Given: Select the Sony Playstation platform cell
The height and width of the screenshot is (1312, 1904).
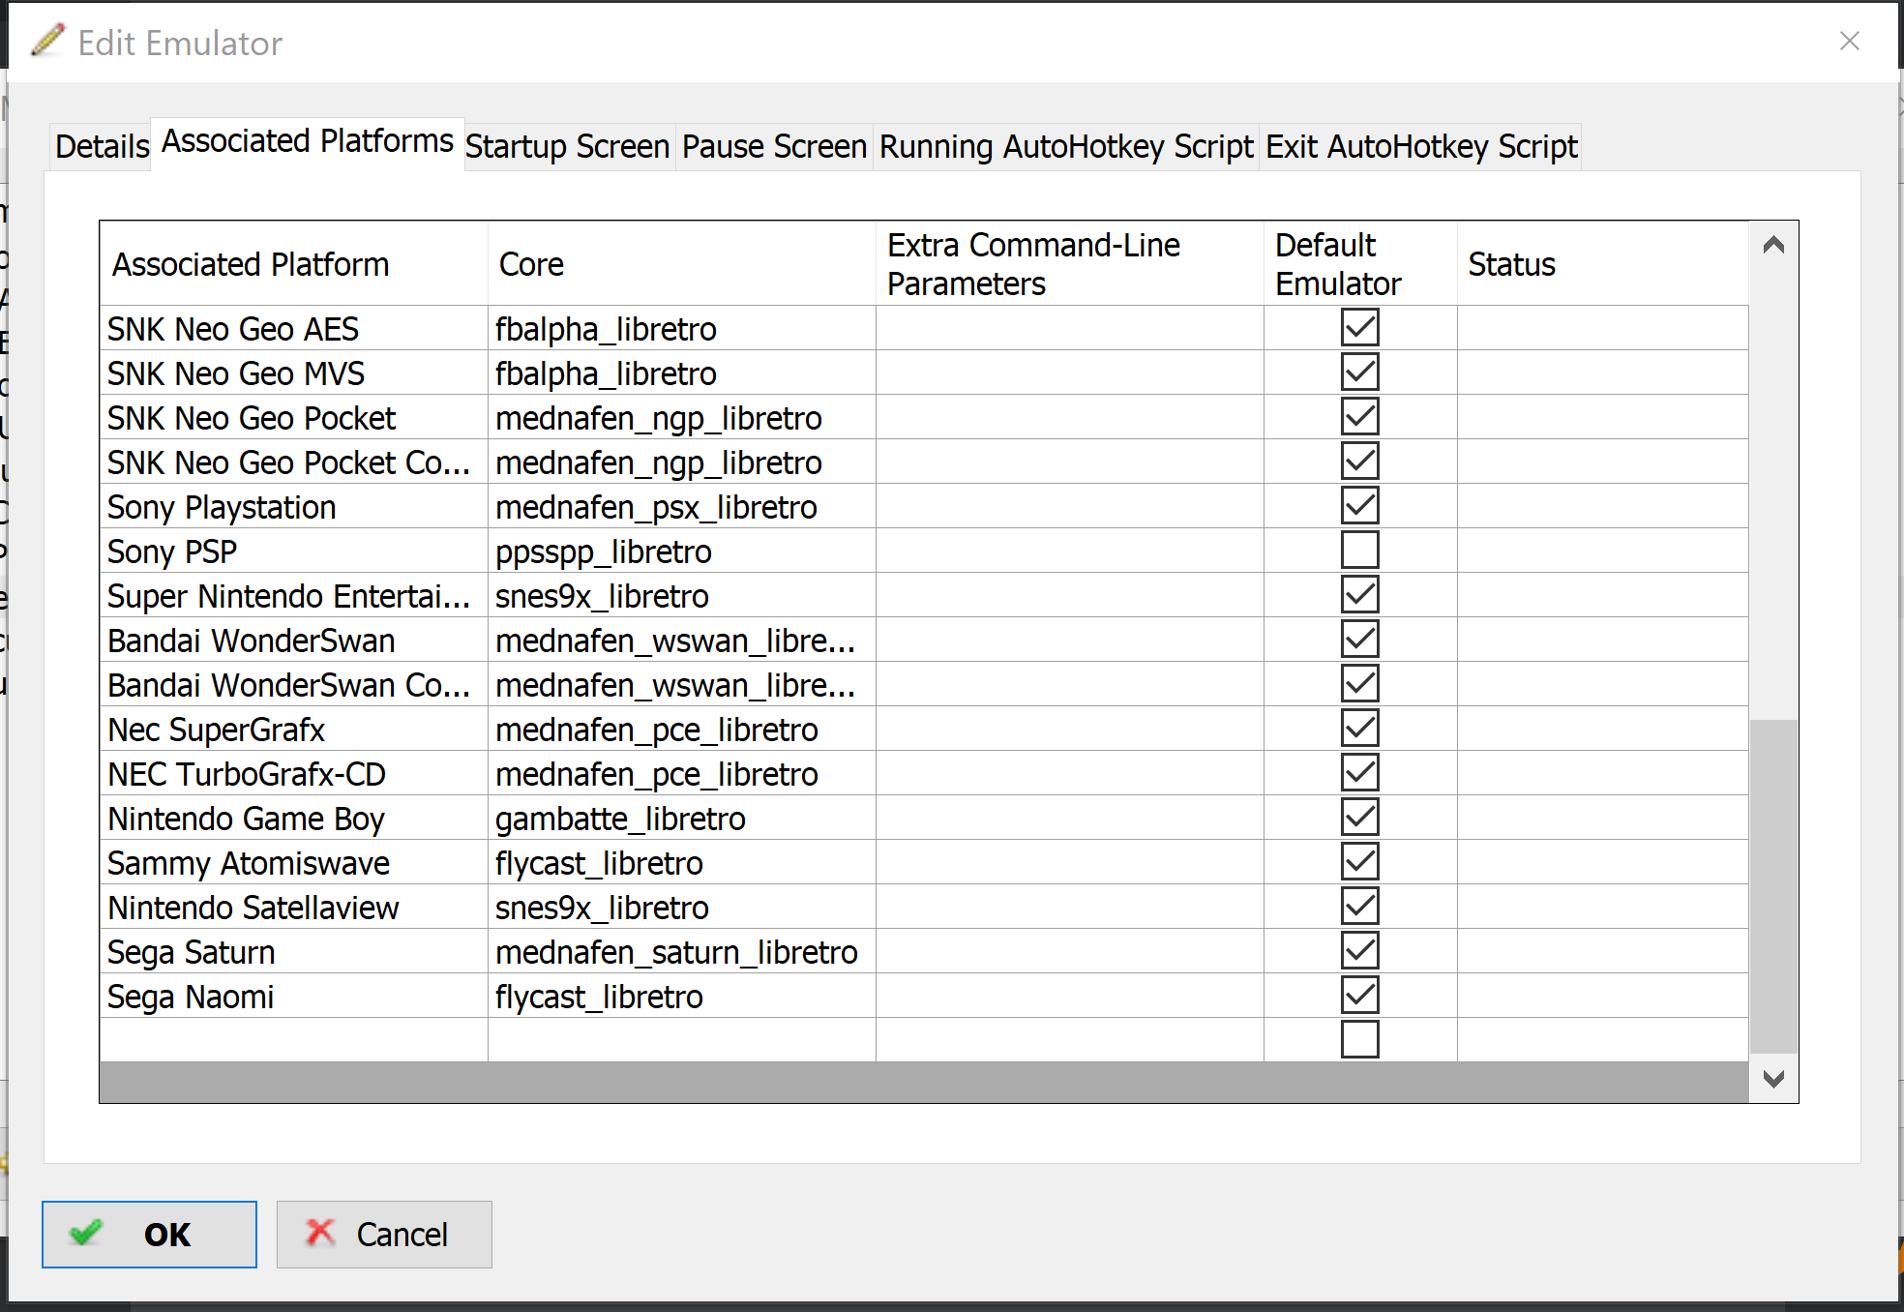Looking at the screenshot, I should tap(294, 507).
